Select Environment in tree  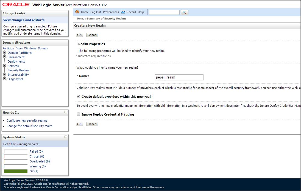click(16, 57)
